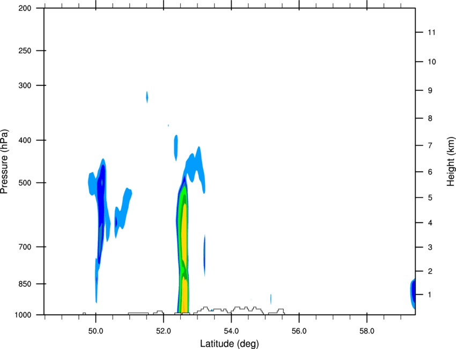Image resolution: width=456 pixels, height=349 pixels.
Task: Click the 200 hPa pressure tick label
Action: tap(25, 8)
